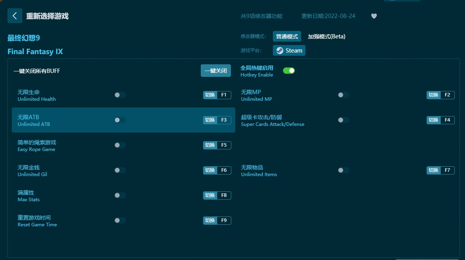Click the F7 hotkey field

447,170
